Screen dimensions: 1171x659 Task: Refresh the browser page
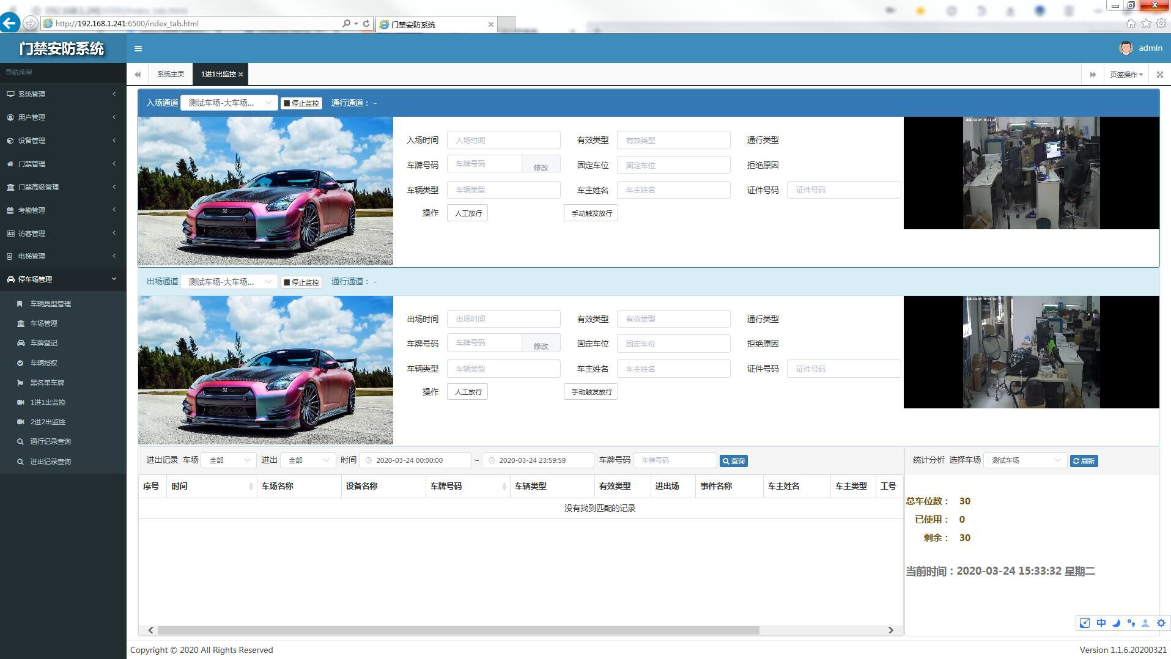pyautogui.click(x=366, y=24)
